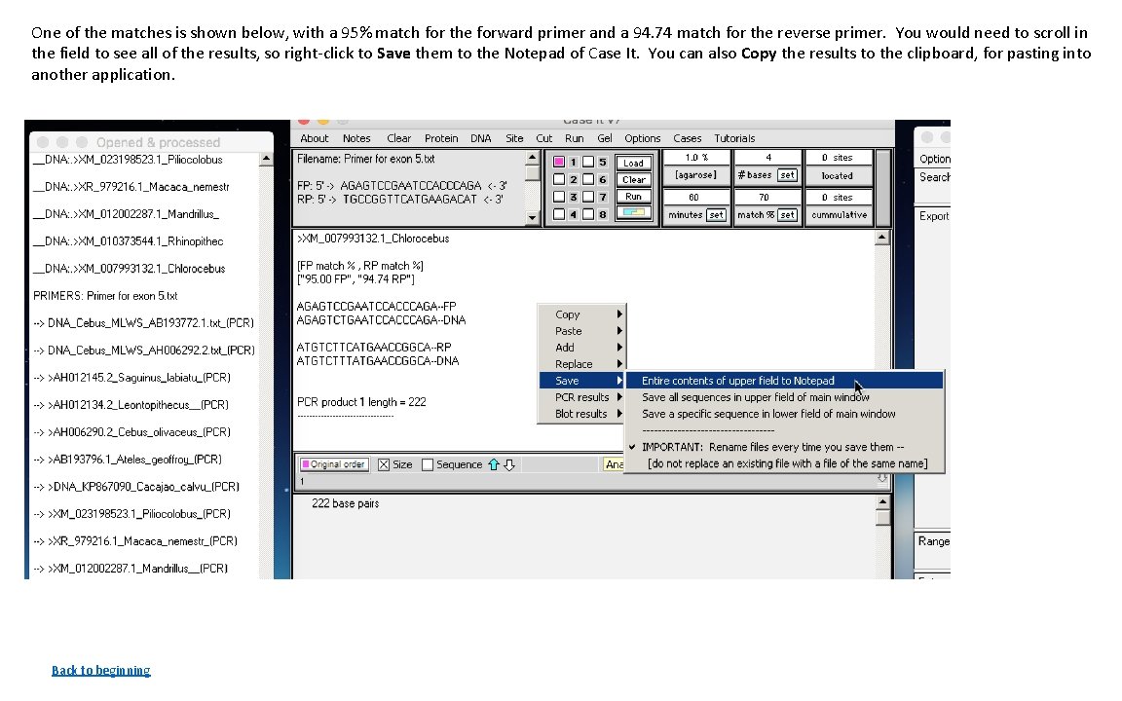Screen dimensions: 1122x701
Task: Select XM_007993132.1_Chlorocebus DNA entry in list
Action: pos(130,269)
